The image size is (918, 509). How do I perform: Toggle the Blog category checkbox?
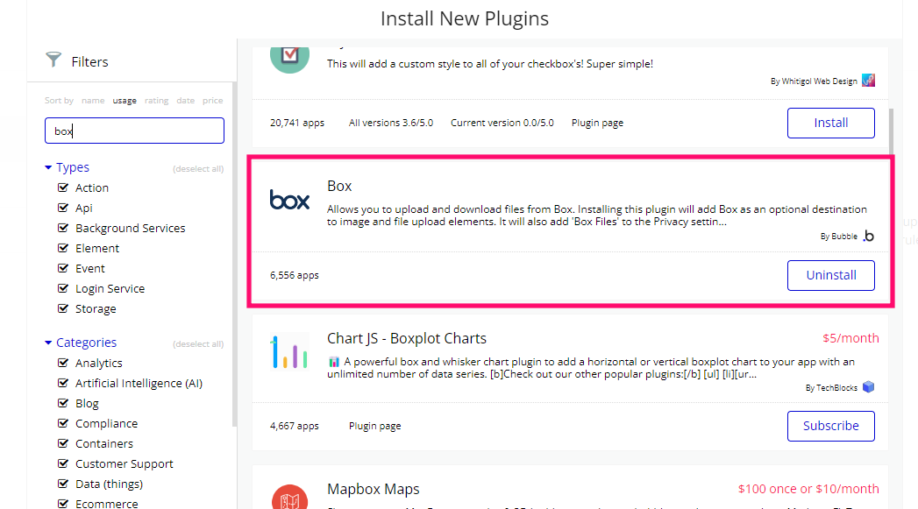[63, 403]
